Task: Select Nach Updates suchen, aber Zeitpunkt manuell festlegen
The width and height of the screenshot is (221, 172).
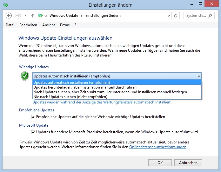Action: (117, 92)
